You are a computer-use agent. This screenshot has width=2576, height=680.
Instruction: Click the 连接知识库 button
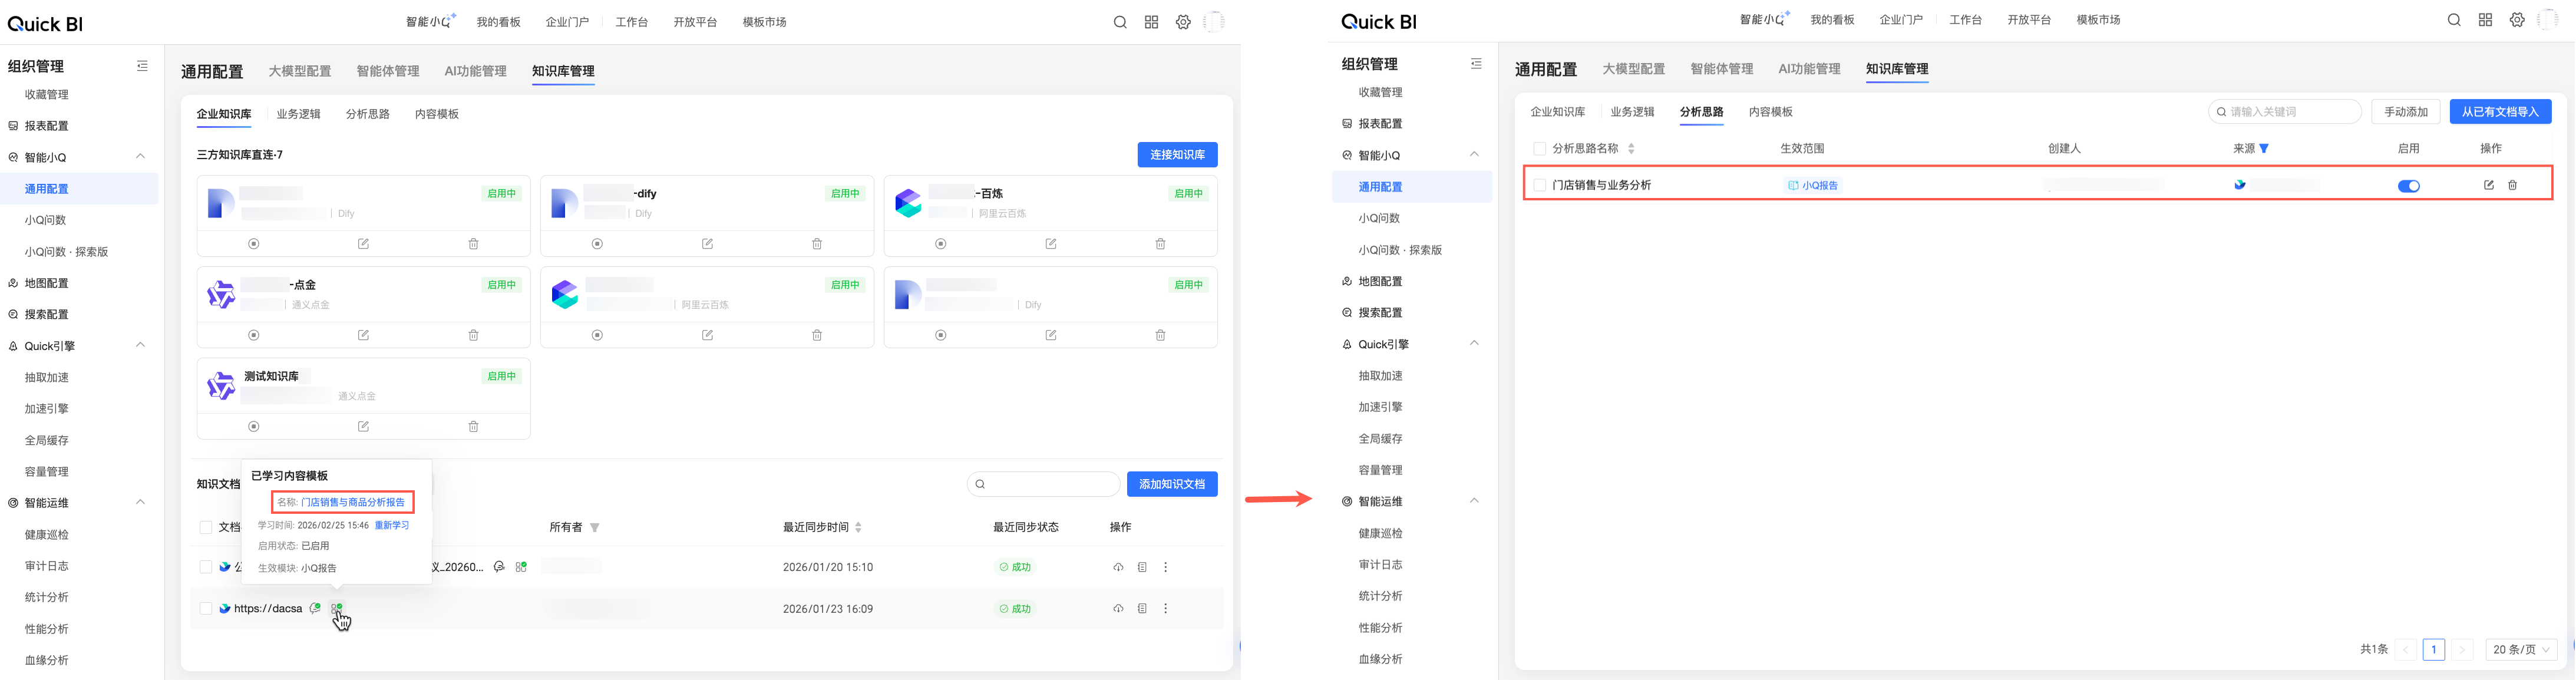(x=1177, y=155)
